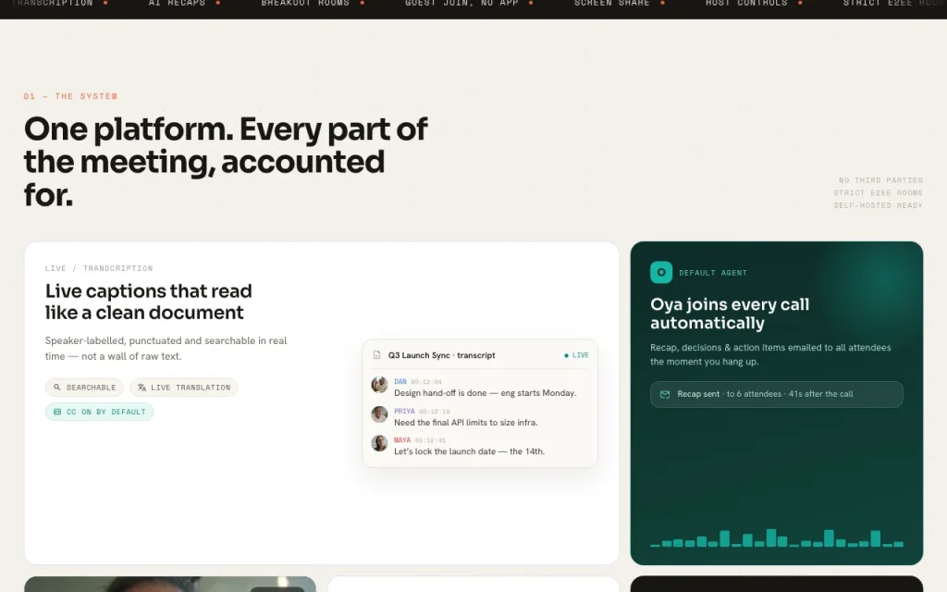Click Priya's avatar in the transcript
This screenshot has width=947, height=592.
pos(379,414)
